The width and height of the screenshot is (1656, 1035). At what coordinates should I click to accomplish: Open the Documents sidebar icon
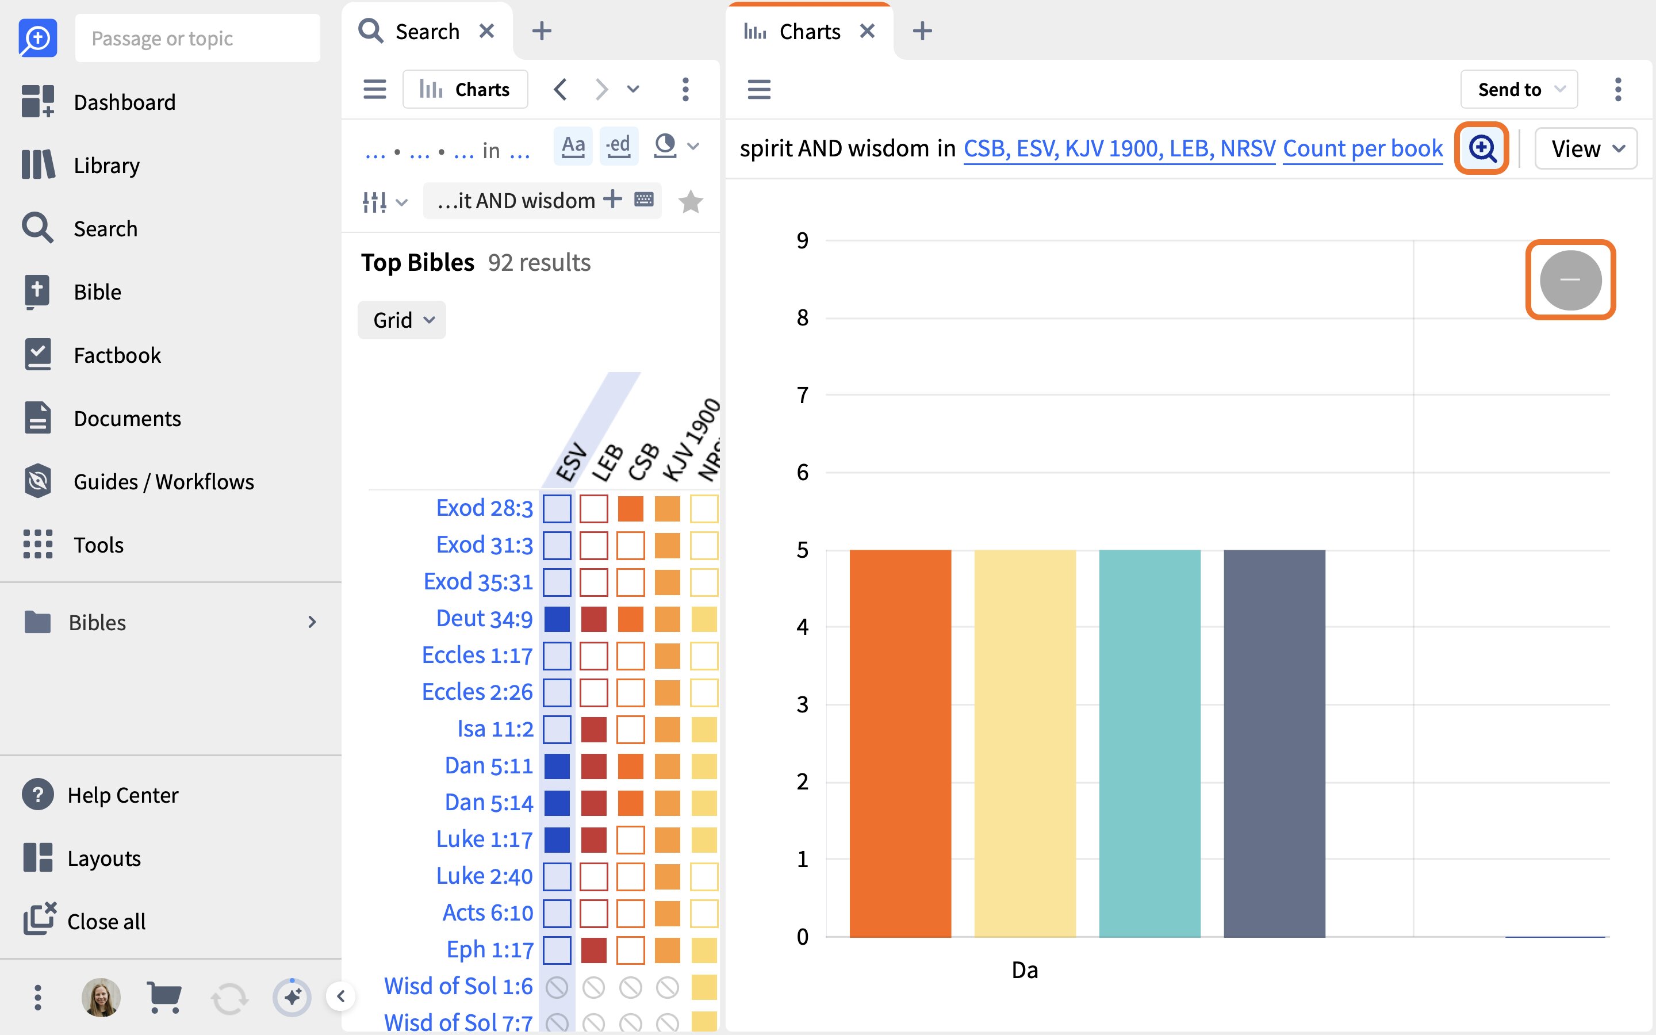coord(37,417)
